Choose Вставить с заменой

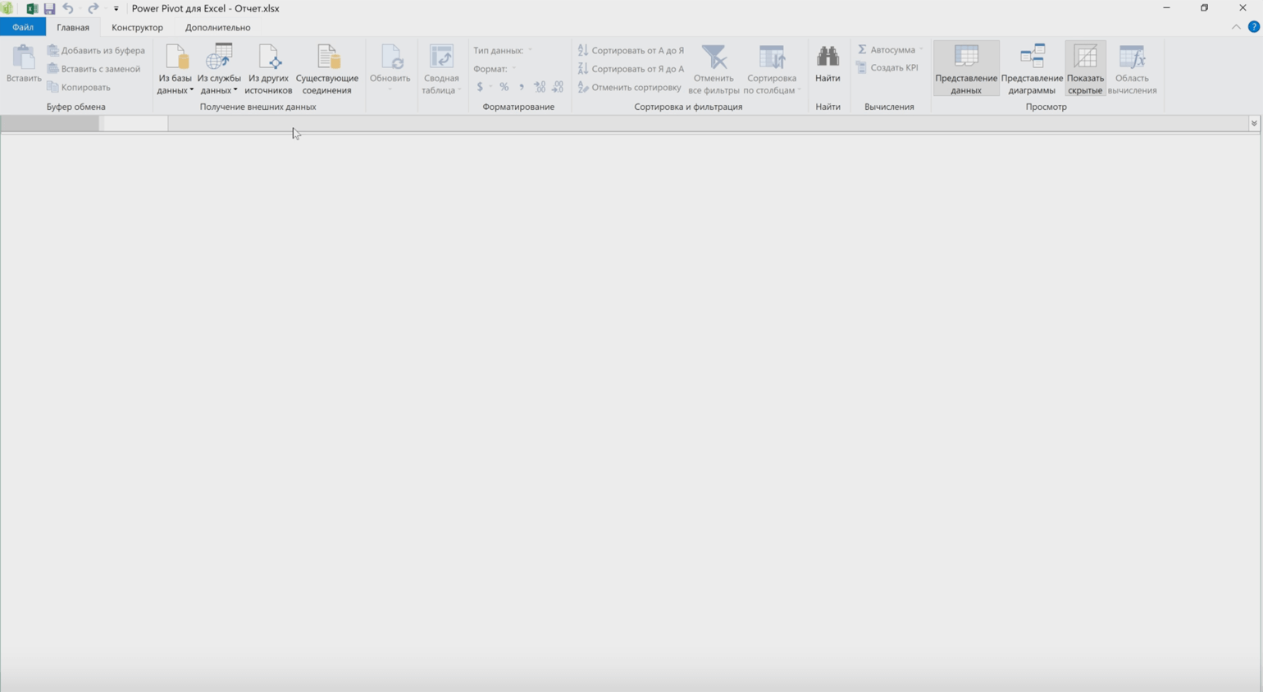(93, 69)
